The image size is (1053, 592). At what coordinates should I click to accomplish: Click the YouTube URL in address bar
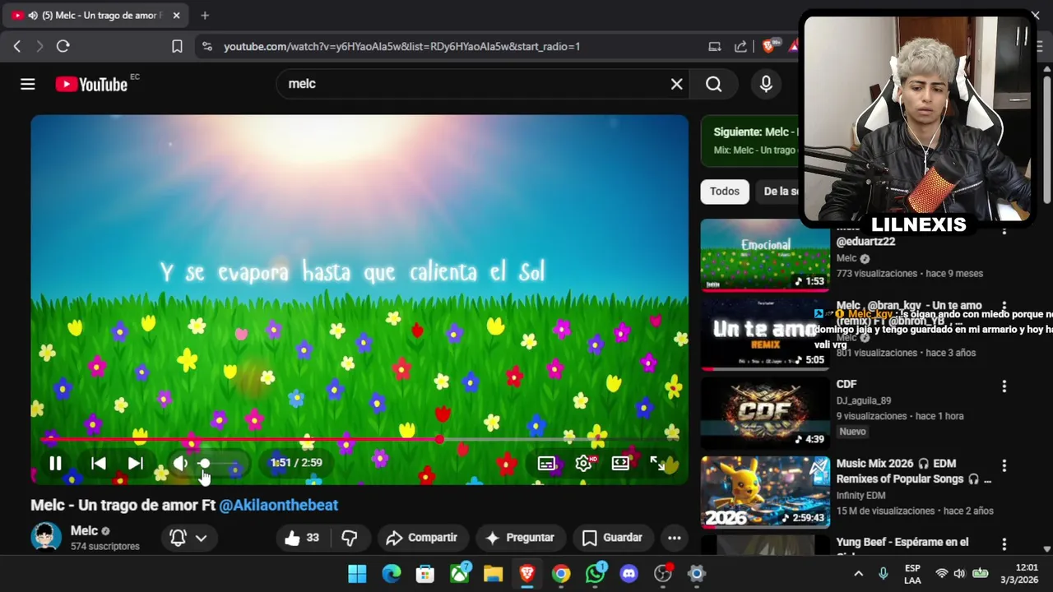click(401, 46)
